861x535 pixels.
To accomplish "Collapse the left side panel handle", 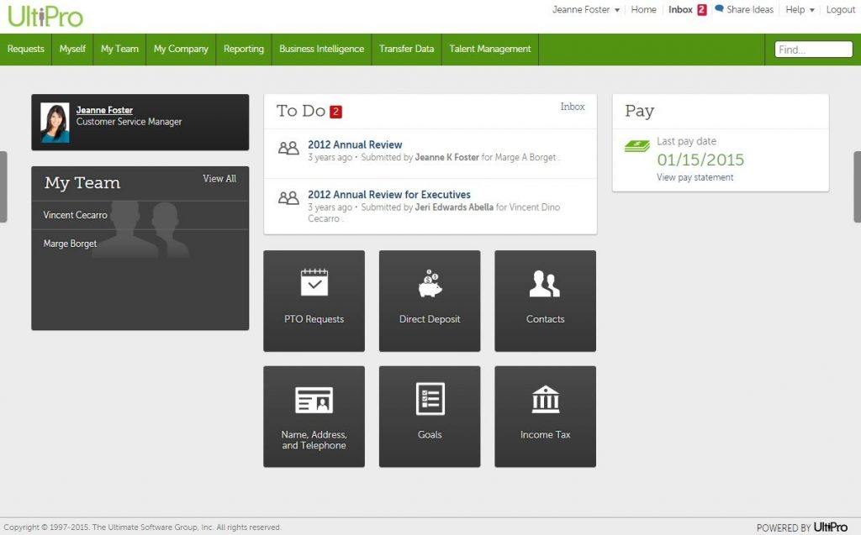I will click(x=3, y=186).
